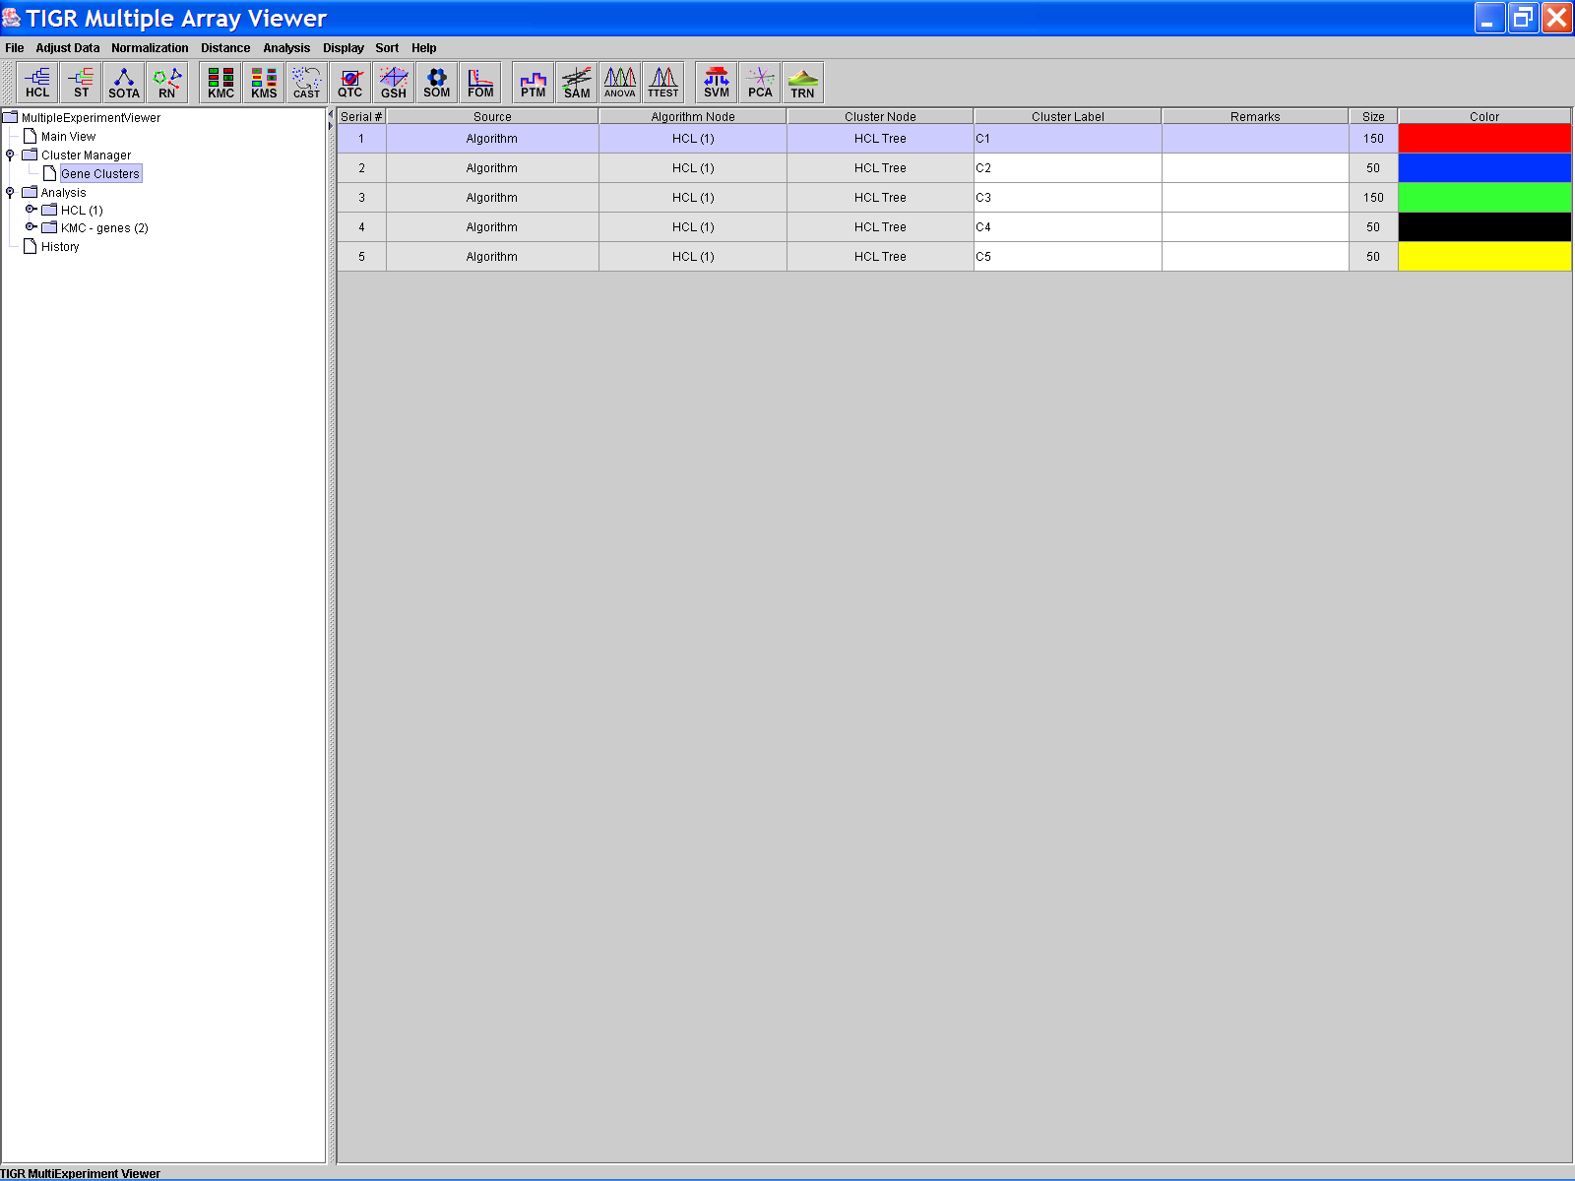Select the PTM template matching icon
This screenshot has width=1575, height=1181.
[x=534, y=83]
